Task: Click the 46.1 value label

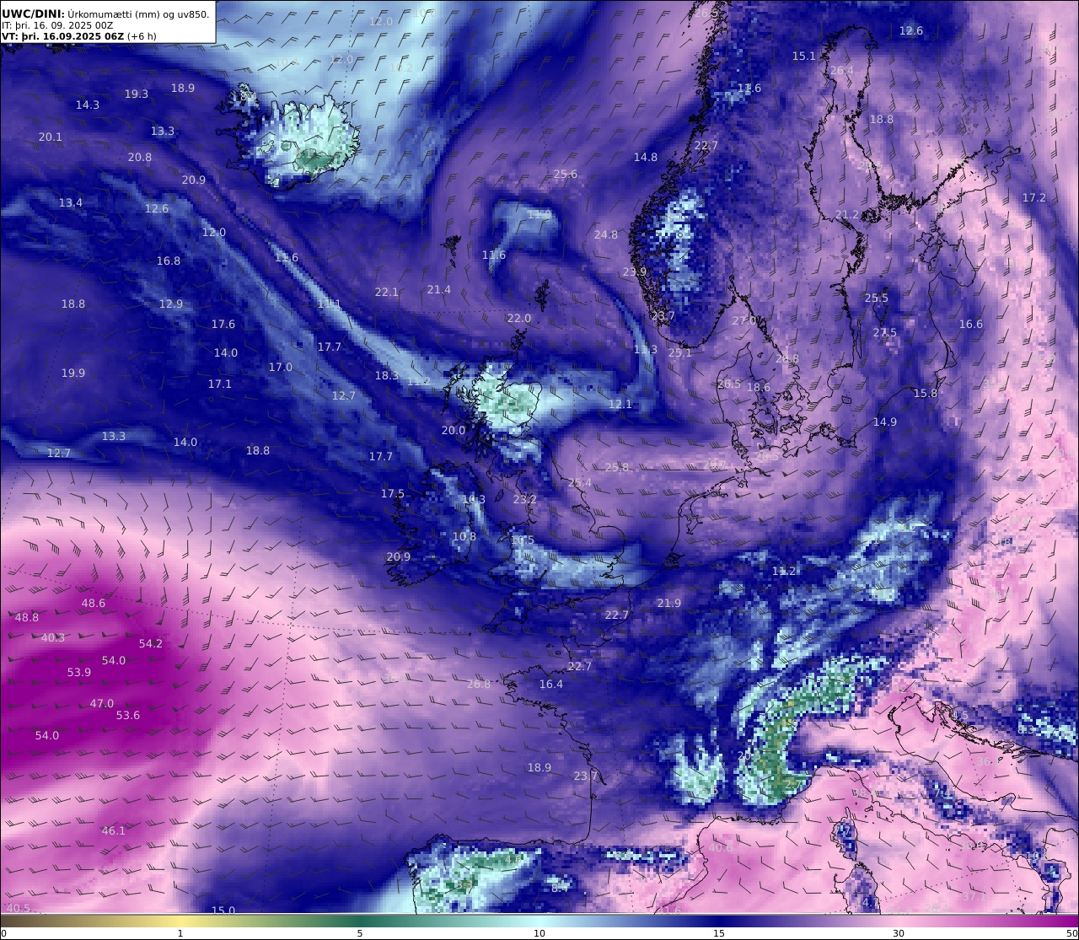Action: 114,830
